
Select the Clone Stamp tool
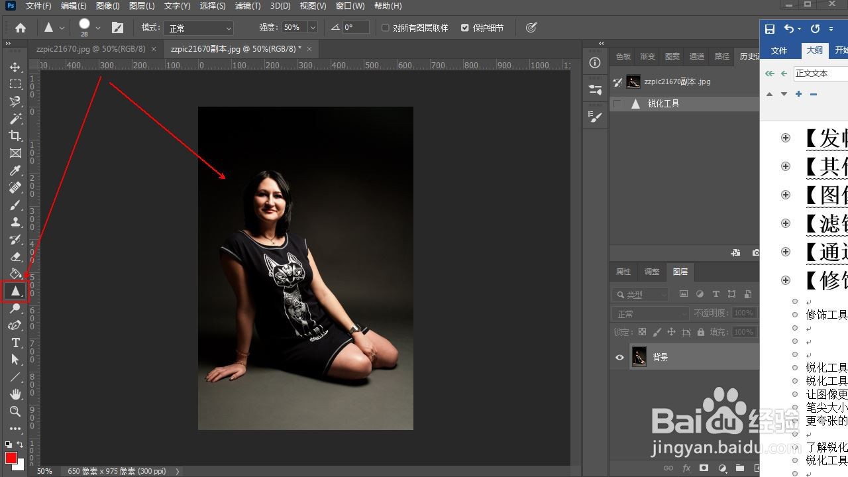coord(15,223)
